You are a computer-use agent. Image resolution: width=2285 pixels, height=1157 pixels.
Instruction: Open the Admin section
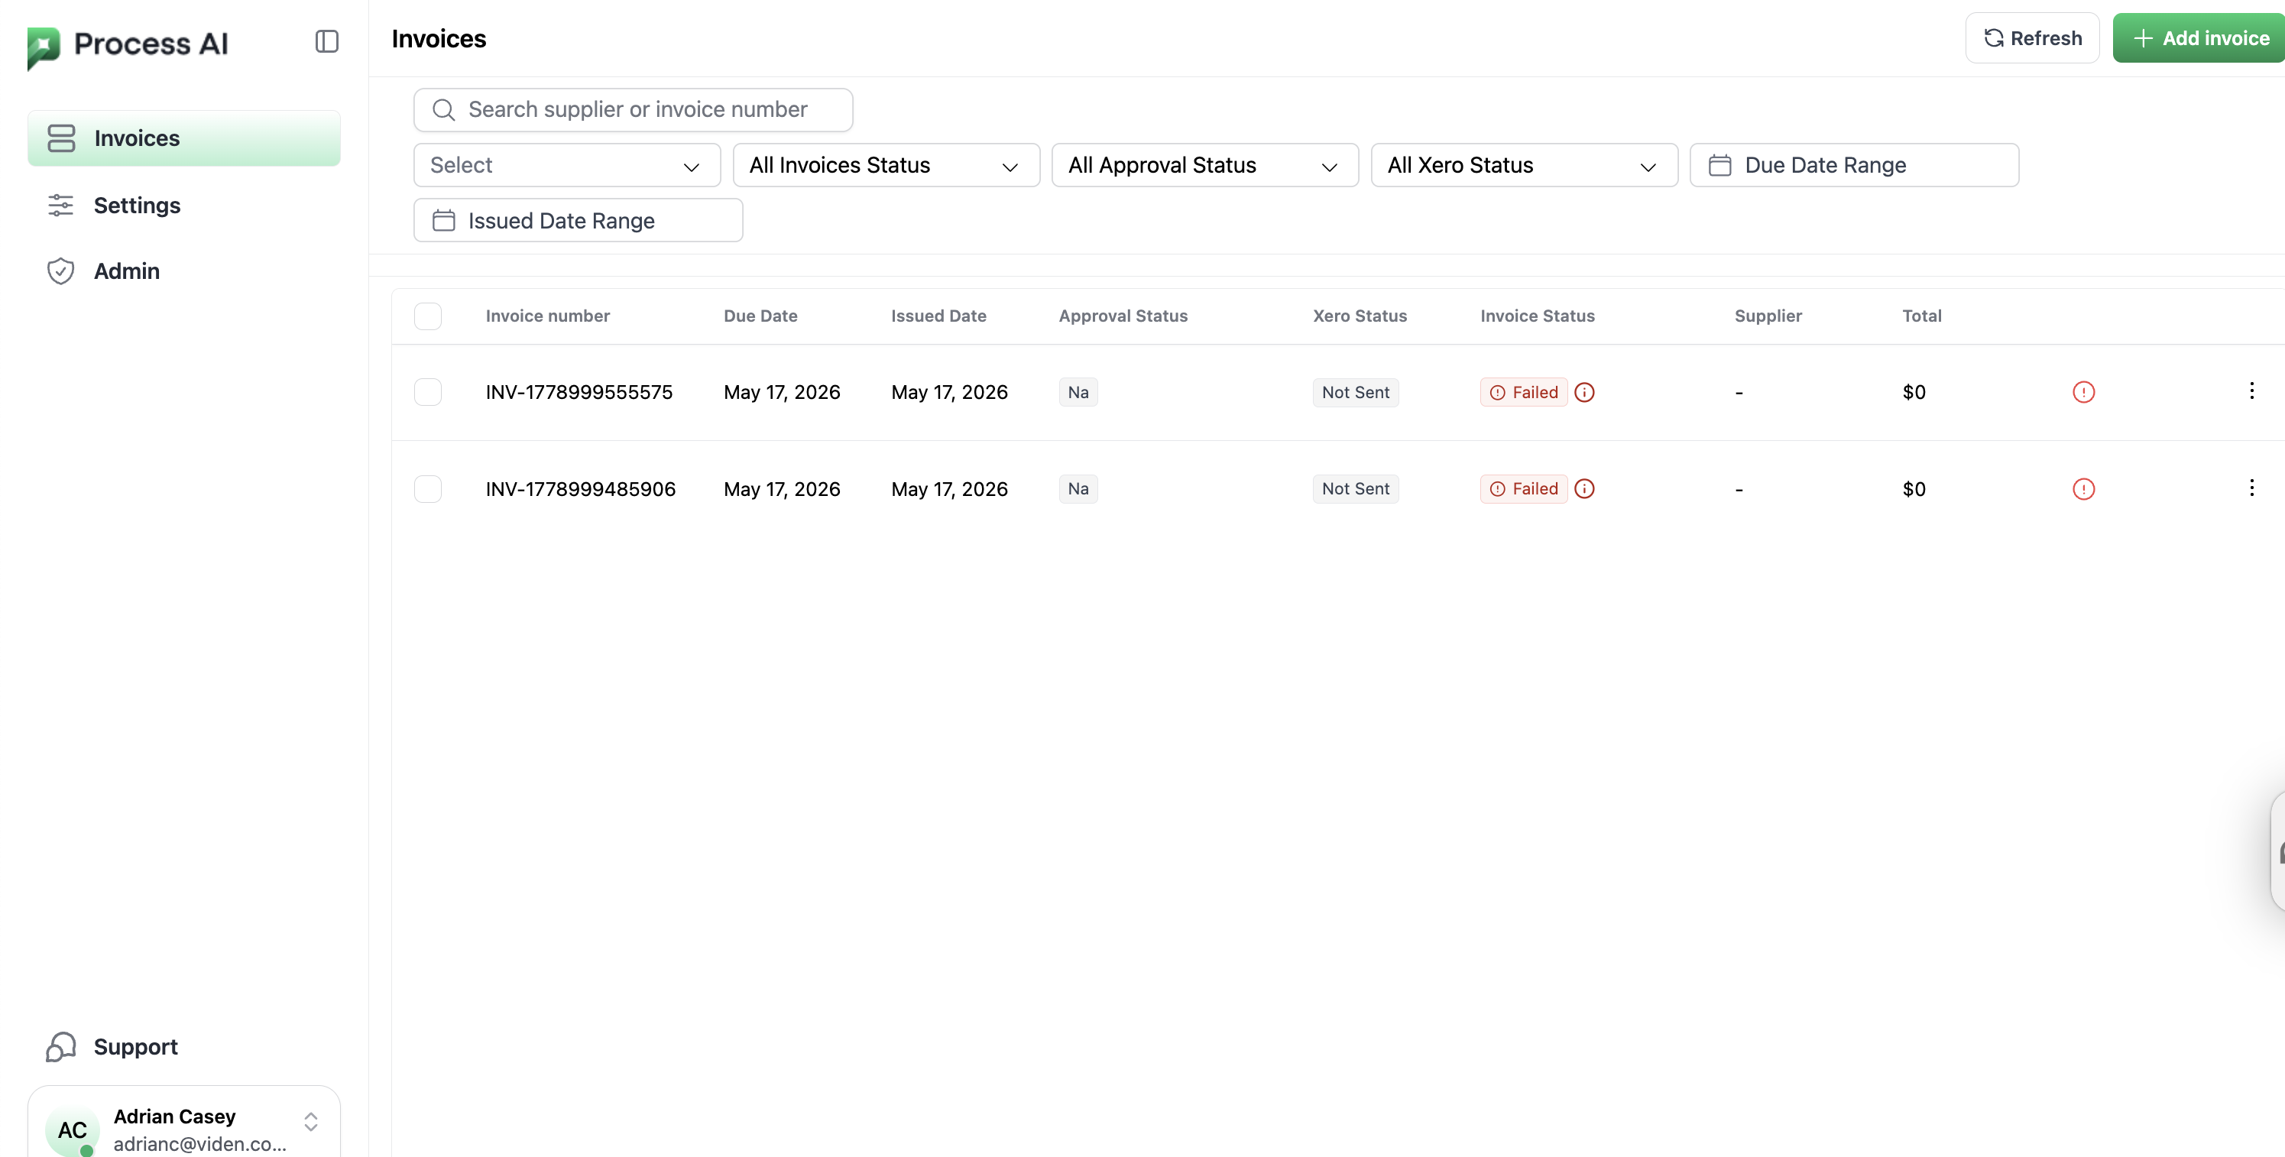[183, 271]
